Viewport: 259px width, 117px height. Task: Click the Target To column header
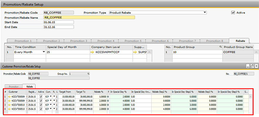point(84,92)
